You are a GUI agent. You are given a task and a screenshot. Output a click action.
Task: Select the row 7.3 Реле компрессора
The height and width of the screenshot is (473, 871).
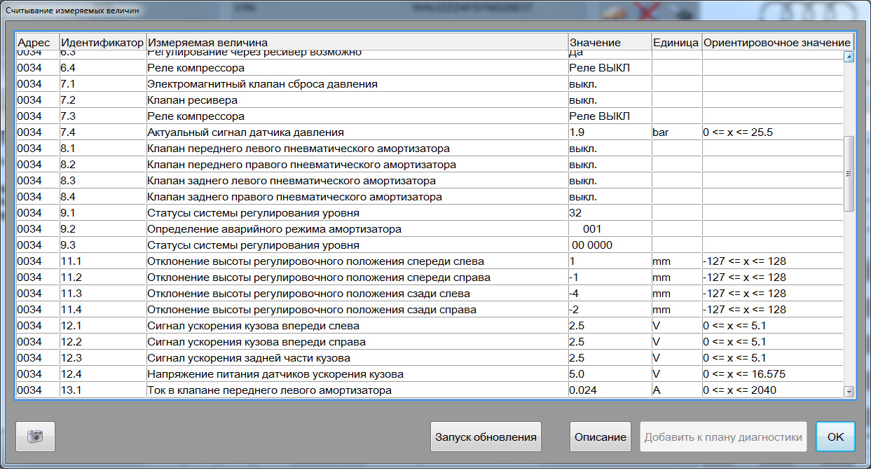430,116
